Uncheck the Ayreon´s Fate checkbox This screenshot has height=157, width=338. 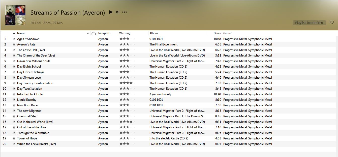(x=14, y=44)
